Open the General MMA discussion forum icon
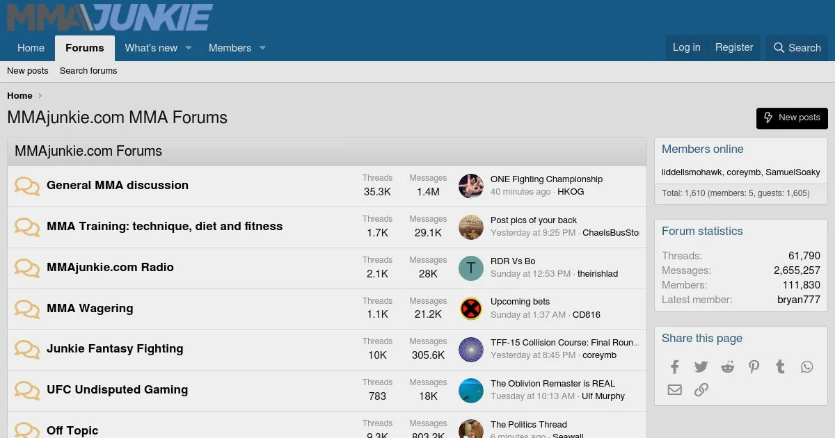Screen dimensions: 835x438 tap(27, 186)
